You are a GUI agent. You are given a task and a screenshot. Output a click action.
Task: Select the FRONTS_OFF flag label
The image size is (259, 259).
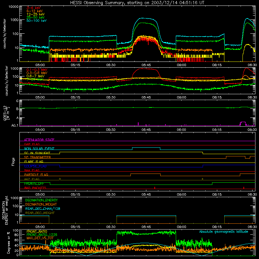click(x=34, y=184)
